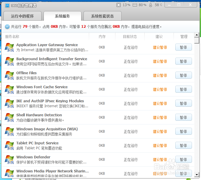Click 暂停 for Windows Media Player Network Sharing
201x180 pixels.
tap(183, 173)
